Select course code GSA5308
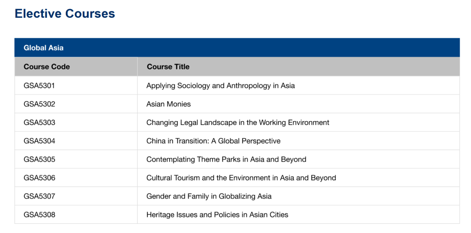This screenshot has height=233, width=471. tap(39, 215)
